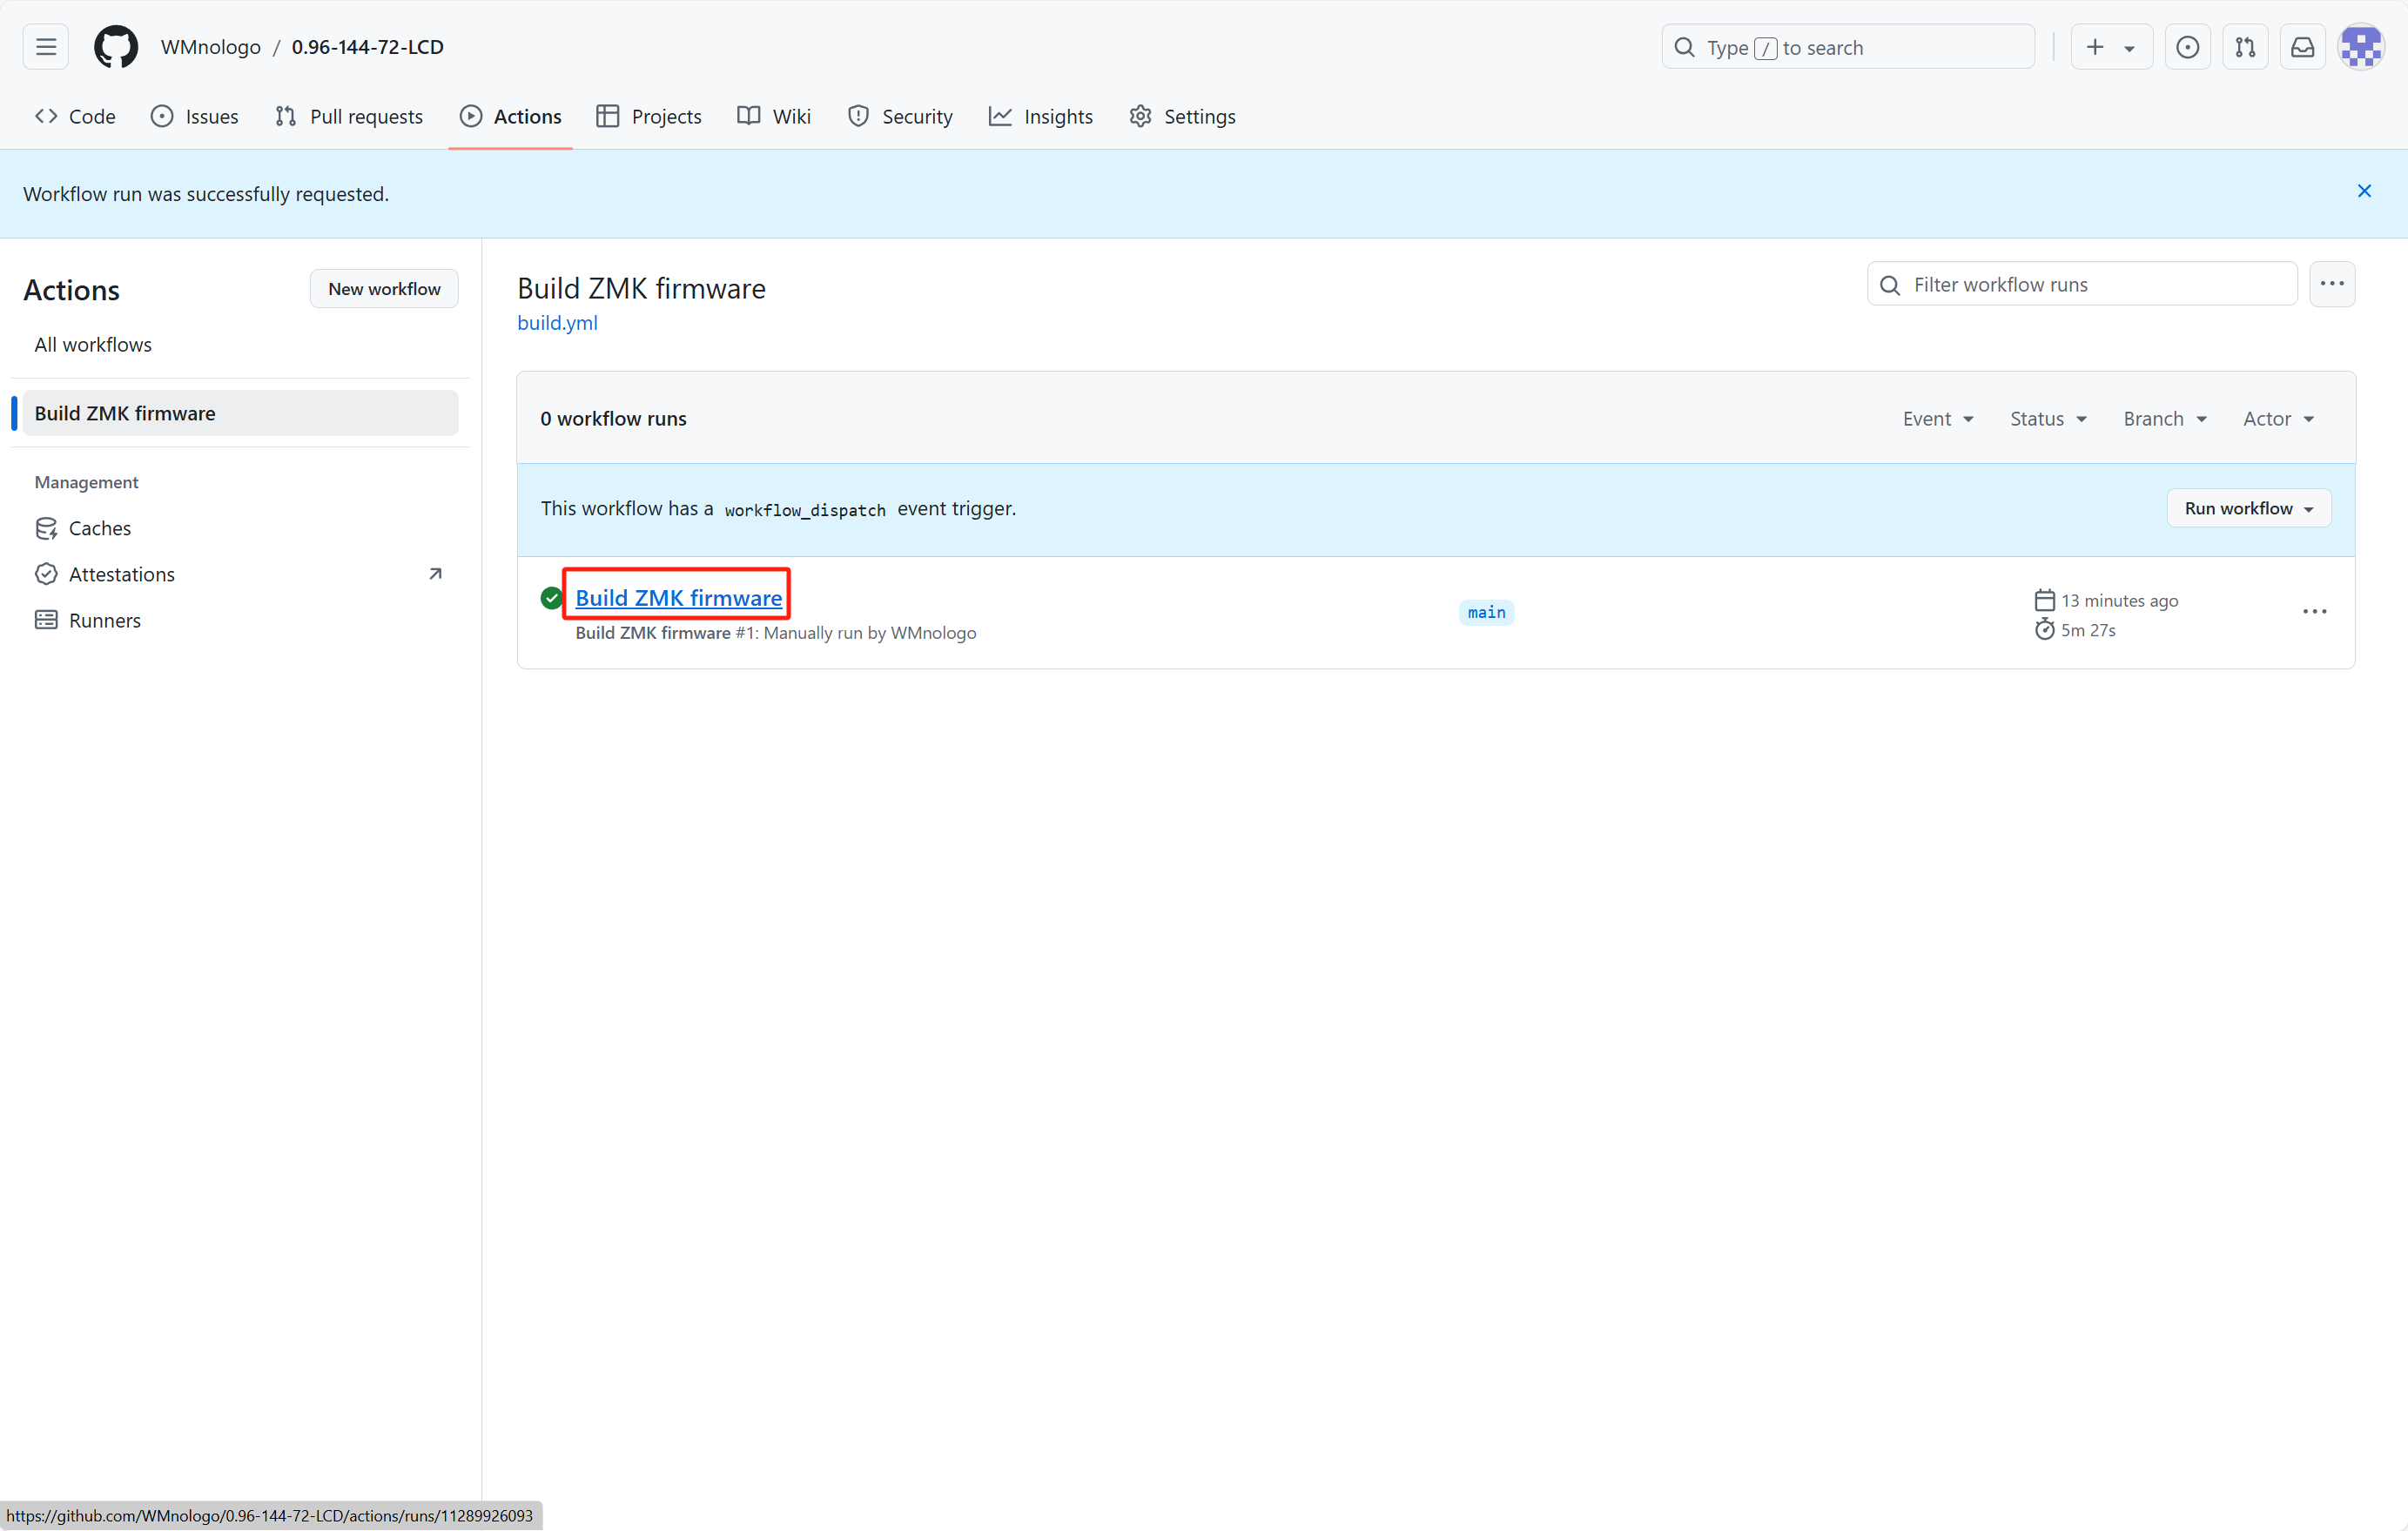Focus the Filter workflow runs field
This screenshot has width=2408, height=1531.
(2082, 284)
